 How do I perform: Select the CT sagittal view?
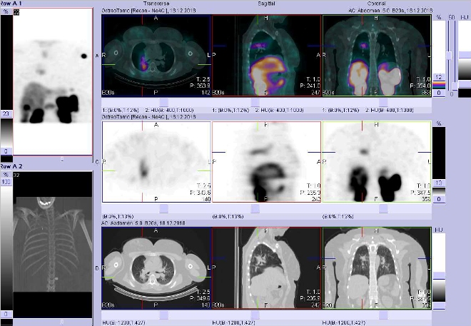pyautogui.click(x=266, y=268)
